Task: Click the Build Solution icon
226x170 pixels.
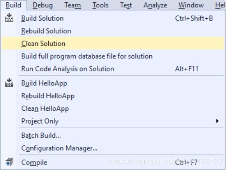Action: (x=9, y=18)
